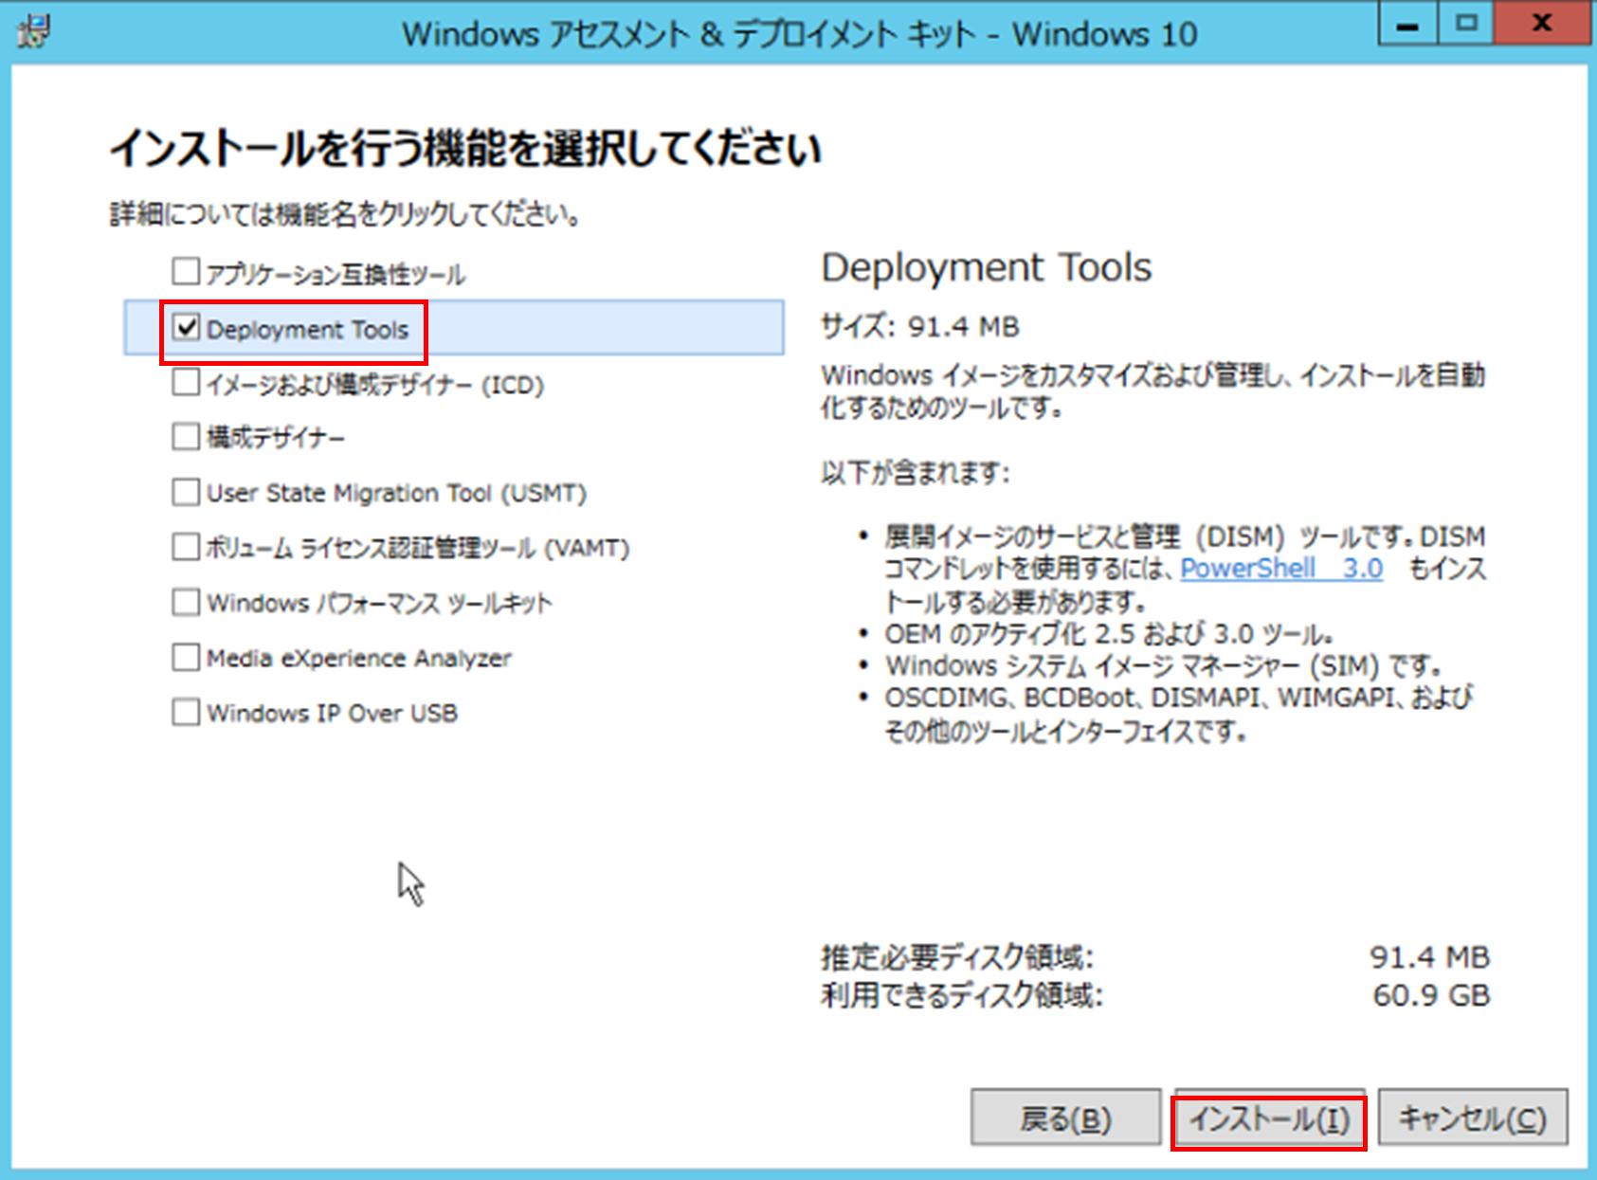Select the Windows パフォーマンス ツールキット feature name
The image size is (1597, 1180).
point(379,603)
